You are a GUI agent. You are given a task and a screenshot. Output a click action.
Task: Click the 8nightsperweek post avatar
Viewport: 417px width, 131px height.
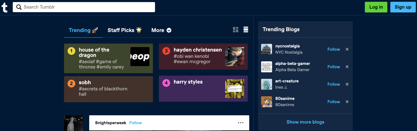(x=74, y=123)
